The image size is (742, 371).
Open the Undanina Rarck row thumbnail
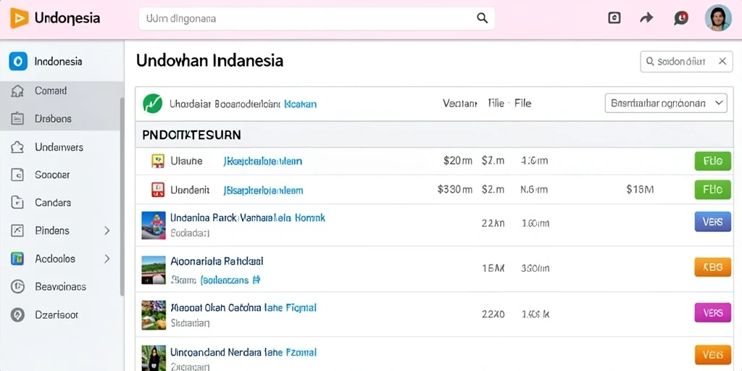154,225
